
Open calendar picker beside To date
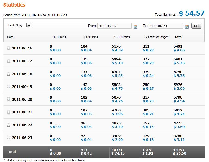pyautogui.click(x=187, y=26)
